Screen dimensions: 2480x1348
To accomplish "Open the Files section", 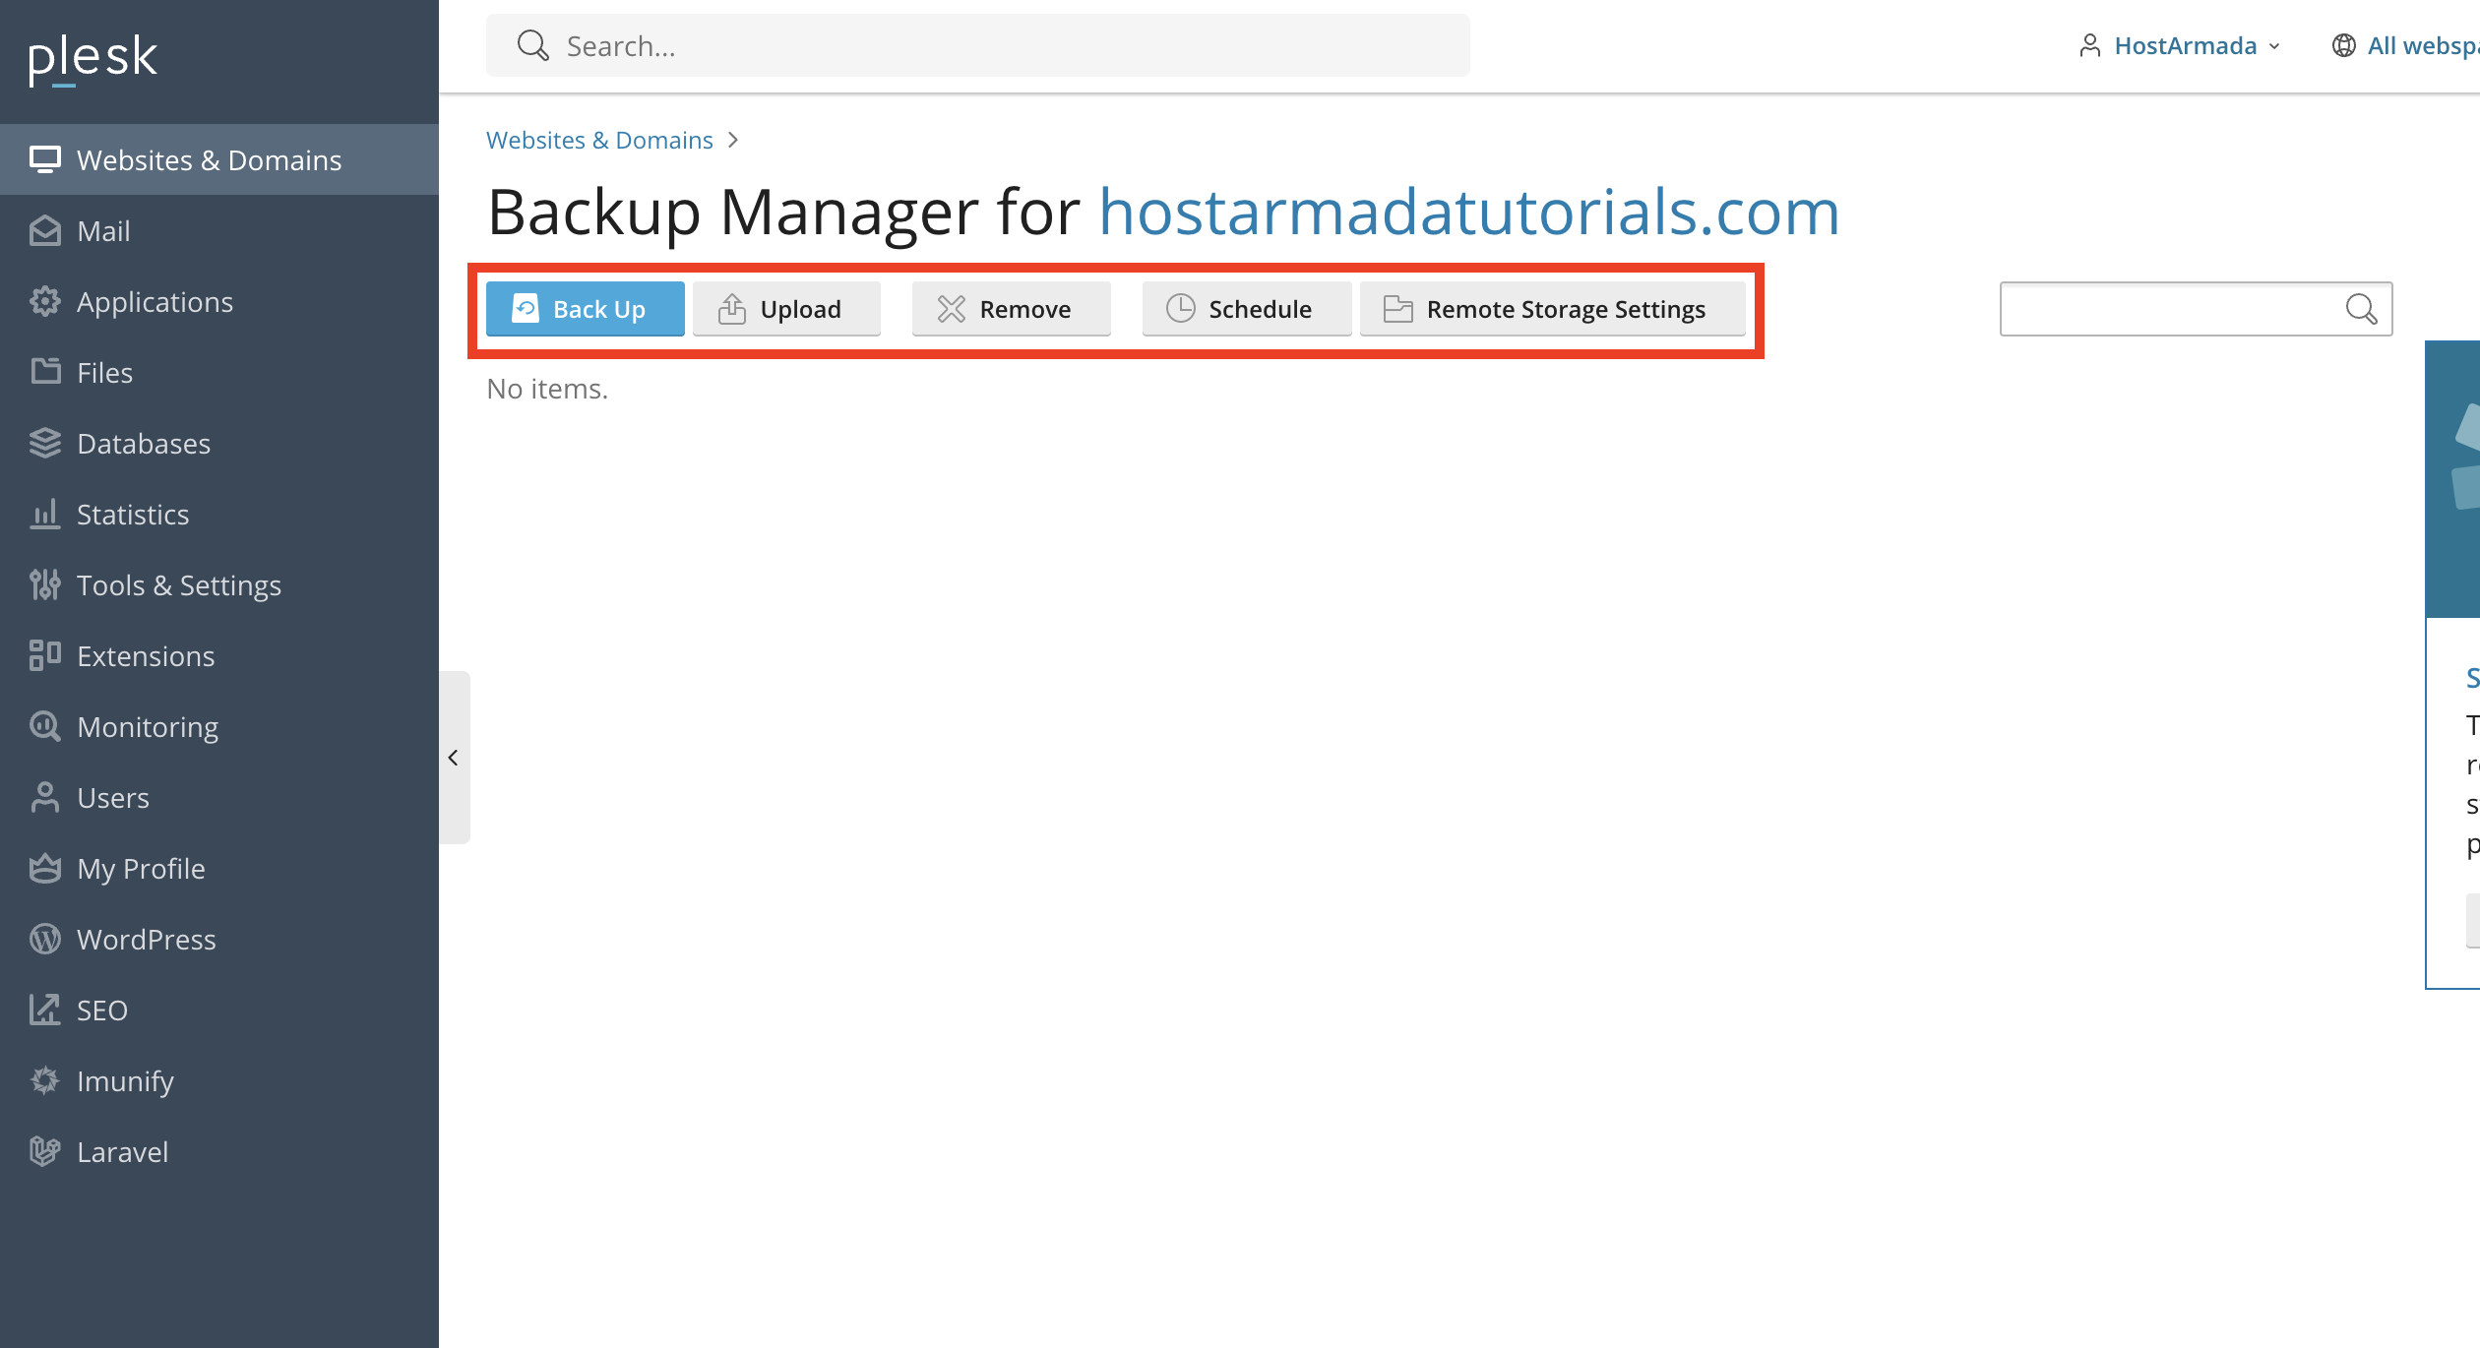I will tap(219, 372).
